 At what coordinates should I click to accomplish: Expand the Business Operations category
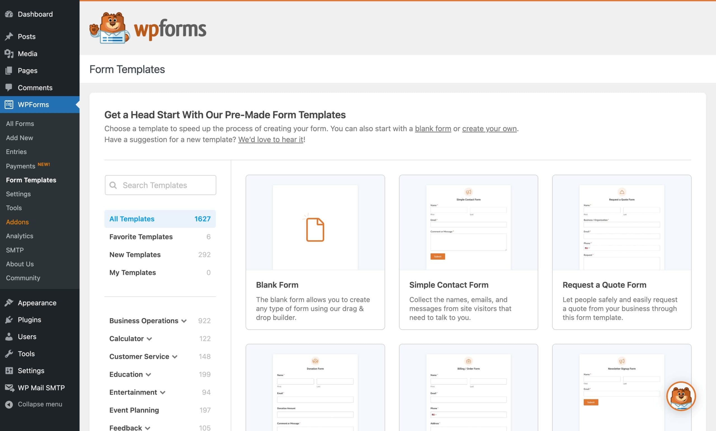(x=184, y=321)
